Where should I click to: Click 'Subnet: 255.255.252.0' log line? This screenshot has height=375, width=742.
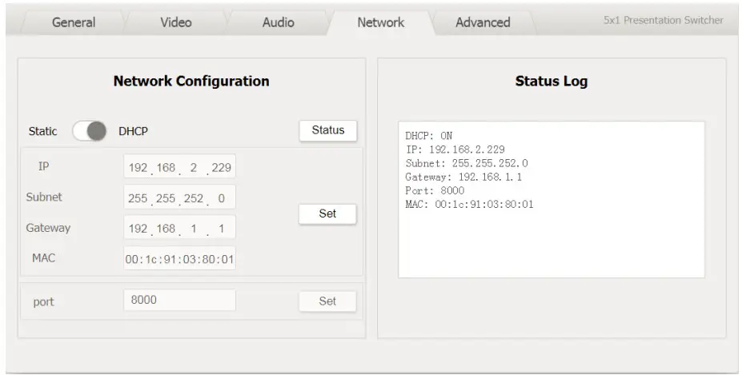pyautogui.click(x=467, y=163)
